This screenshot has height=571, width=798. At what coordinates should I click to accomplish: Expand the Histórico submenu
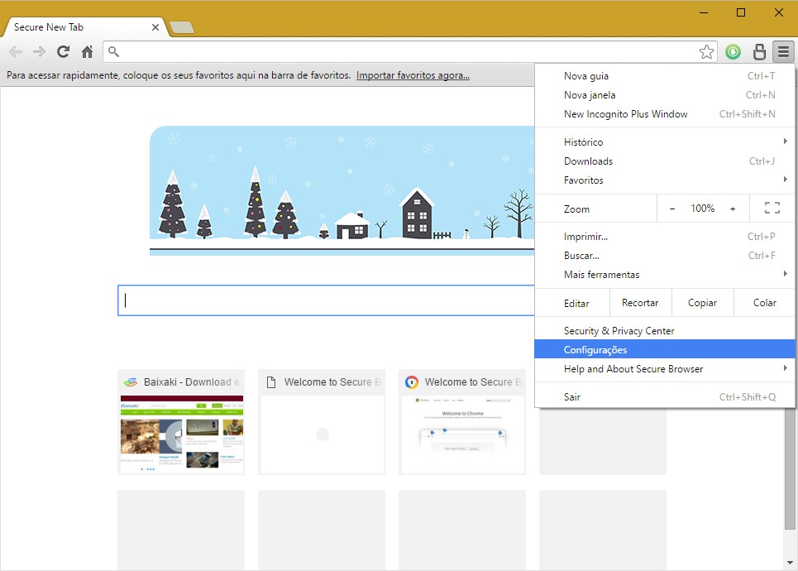tap(665, 142)
